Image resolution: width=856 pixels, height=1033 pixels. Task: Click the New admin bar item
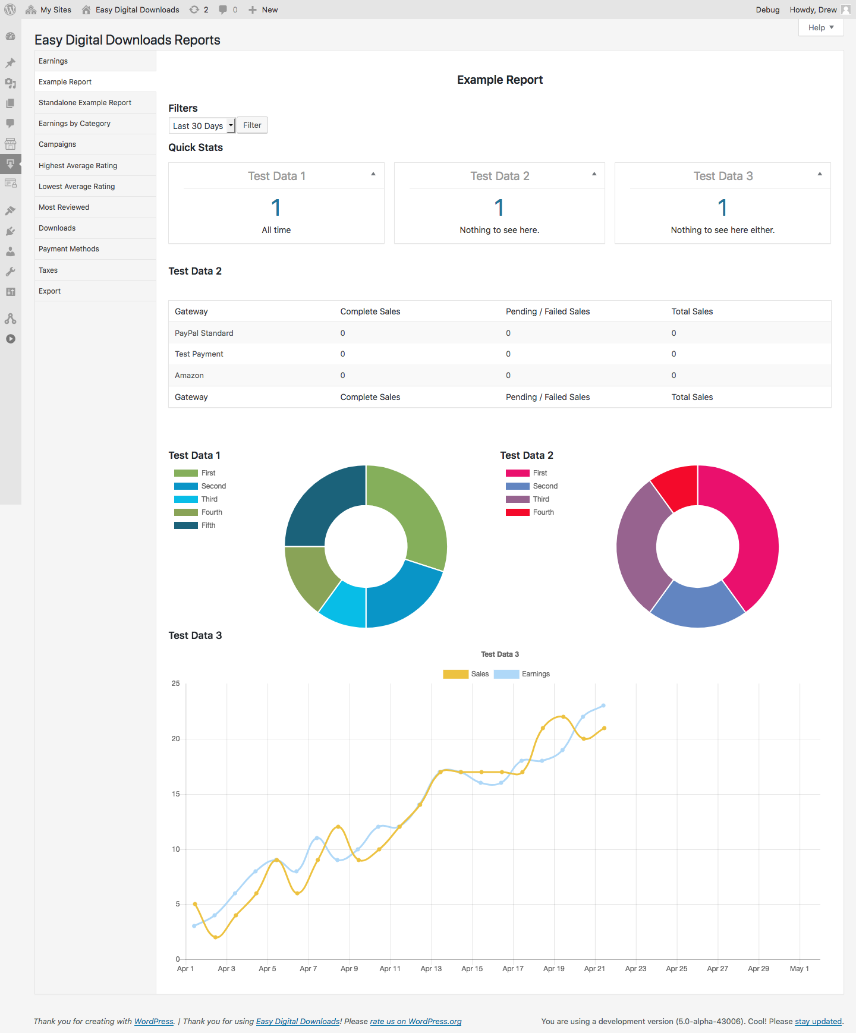click(263, 10)
